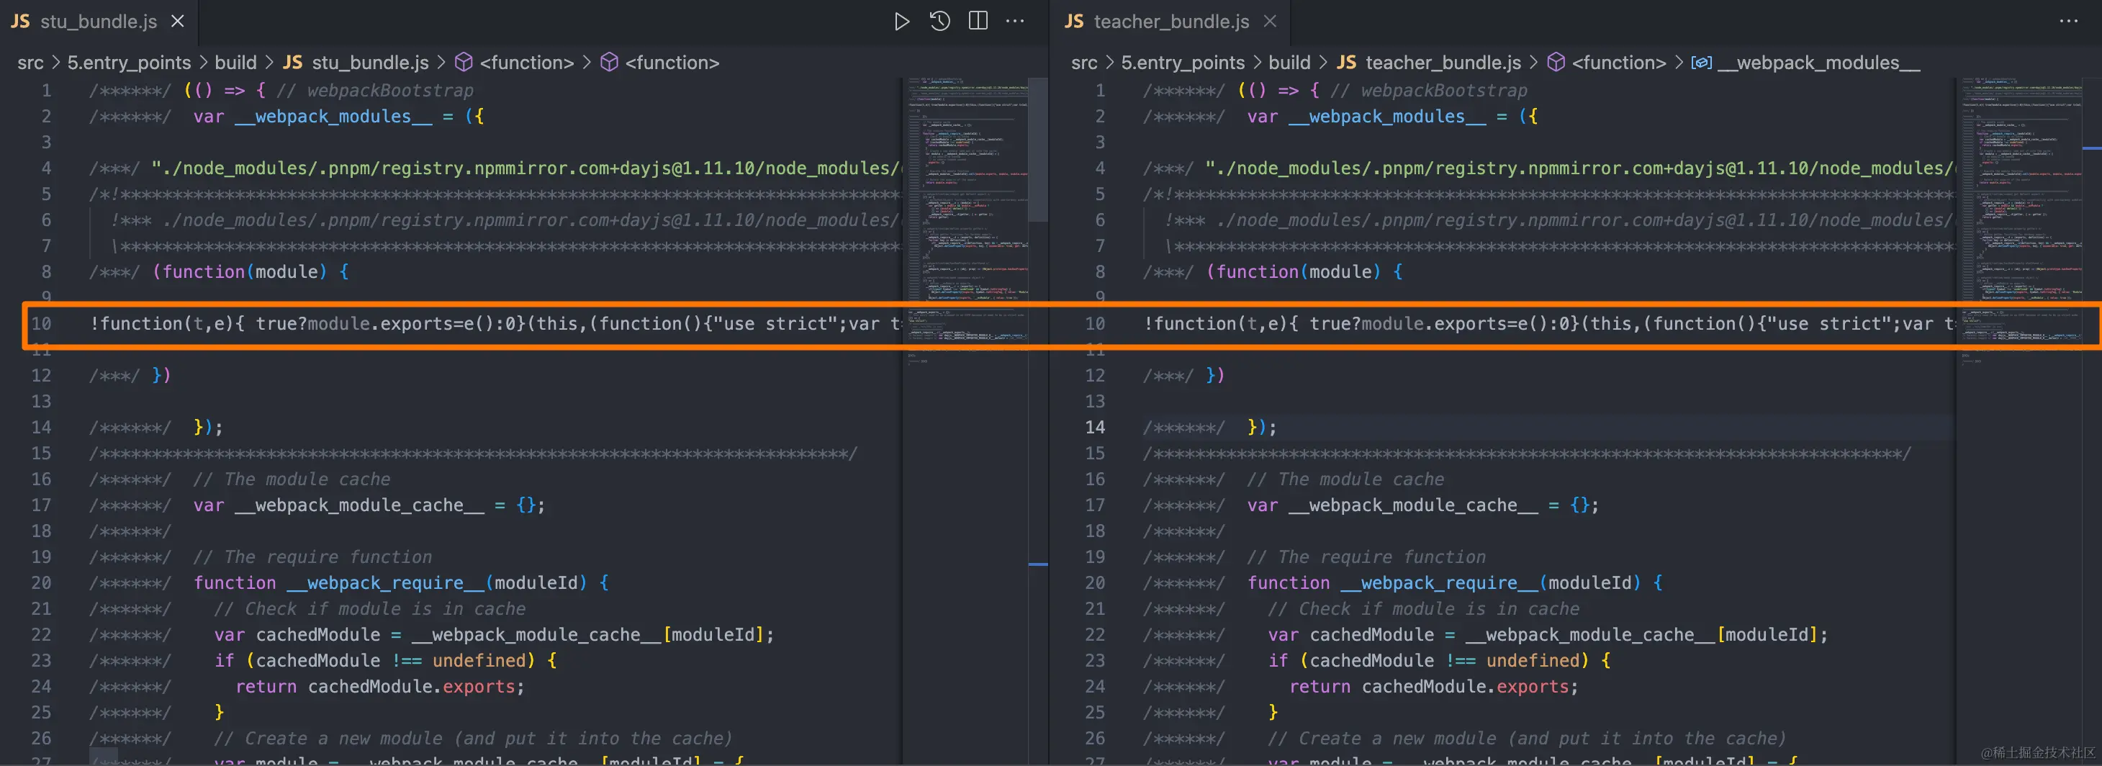Click line number 14 in teacher_bundle.js gutter
The height and width of the screenshot is (766, 2102).
pos(1095,427)
